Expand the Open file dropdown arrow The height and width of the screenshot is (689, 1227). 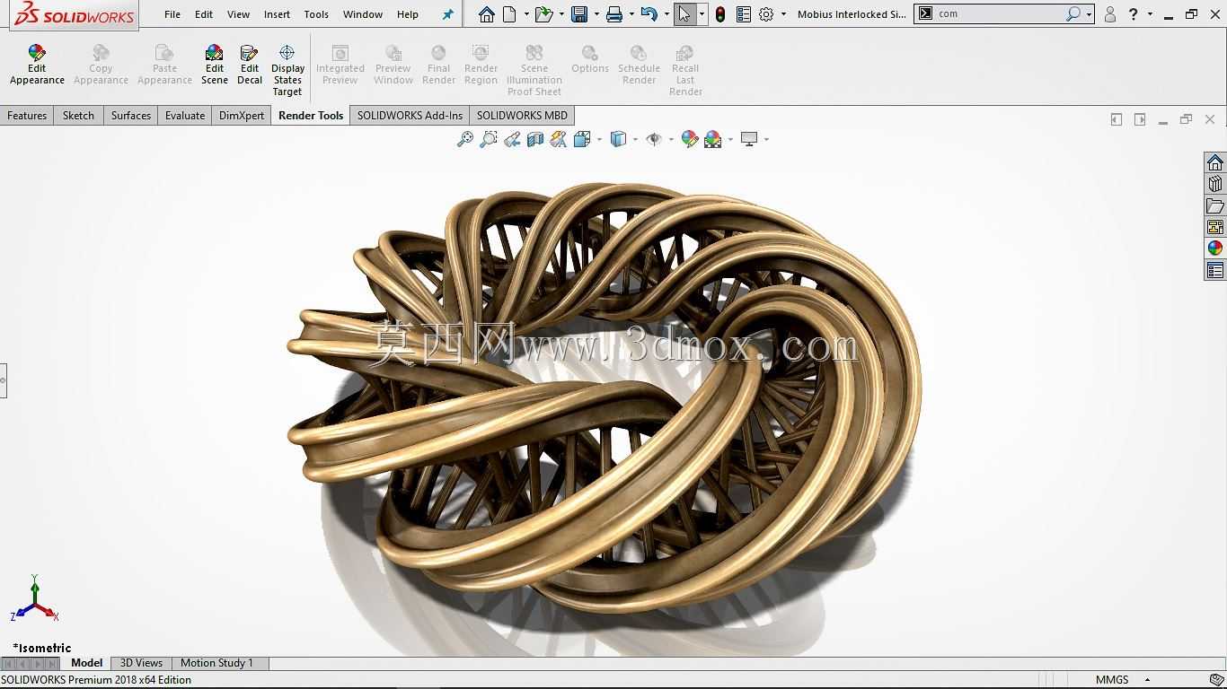(x=561, y=14)
